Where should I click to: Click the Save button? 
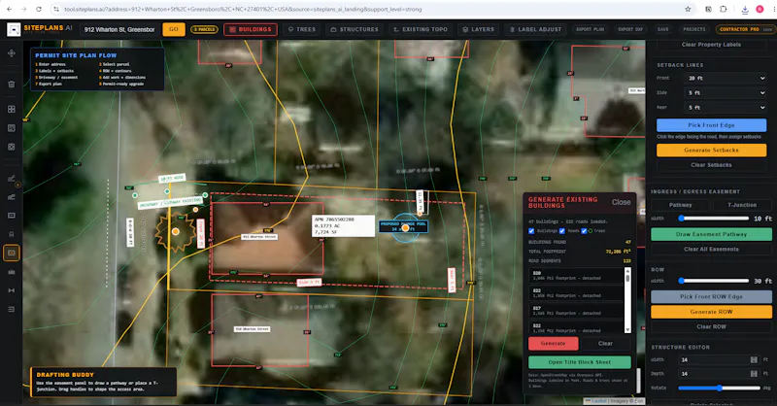pos(663,29)
